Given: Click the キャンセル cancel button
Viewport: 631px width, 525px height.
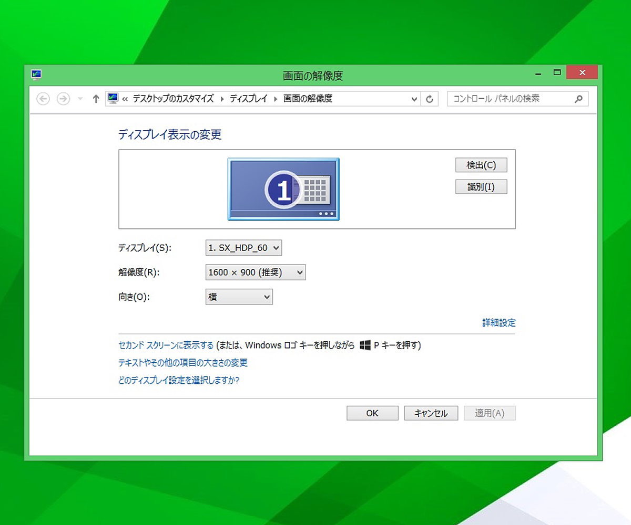Looking at the screenshot, I should pyautogui.click(x=431, y=413).
